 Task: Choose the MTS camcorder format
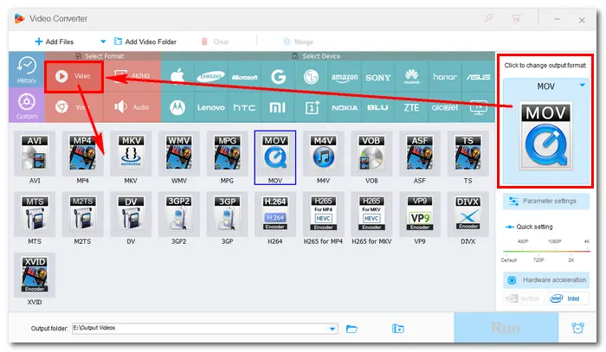(35, 214)
